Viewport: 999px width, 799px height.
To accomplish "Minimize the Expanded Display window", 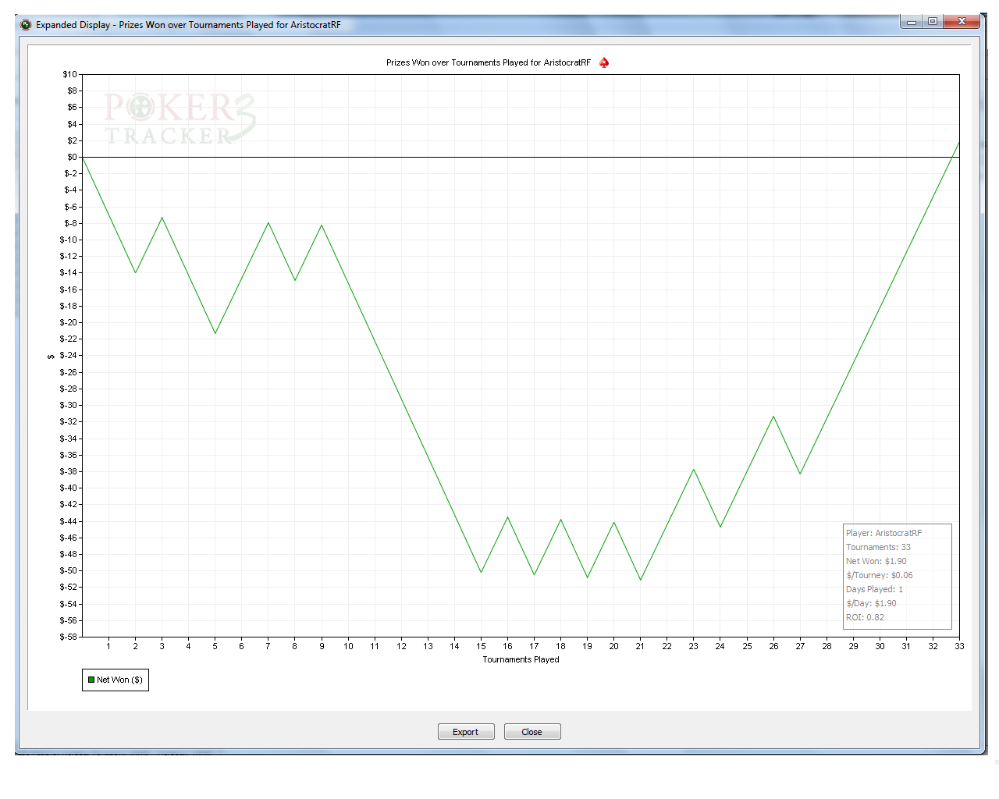I will pyautogui.click(x=911, y=22).
